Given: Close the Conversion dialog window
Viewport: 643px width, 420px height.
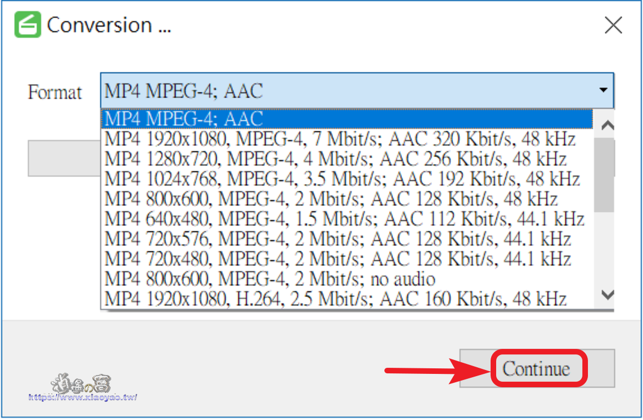Looking at the screenshot, I should pos(613,25).
